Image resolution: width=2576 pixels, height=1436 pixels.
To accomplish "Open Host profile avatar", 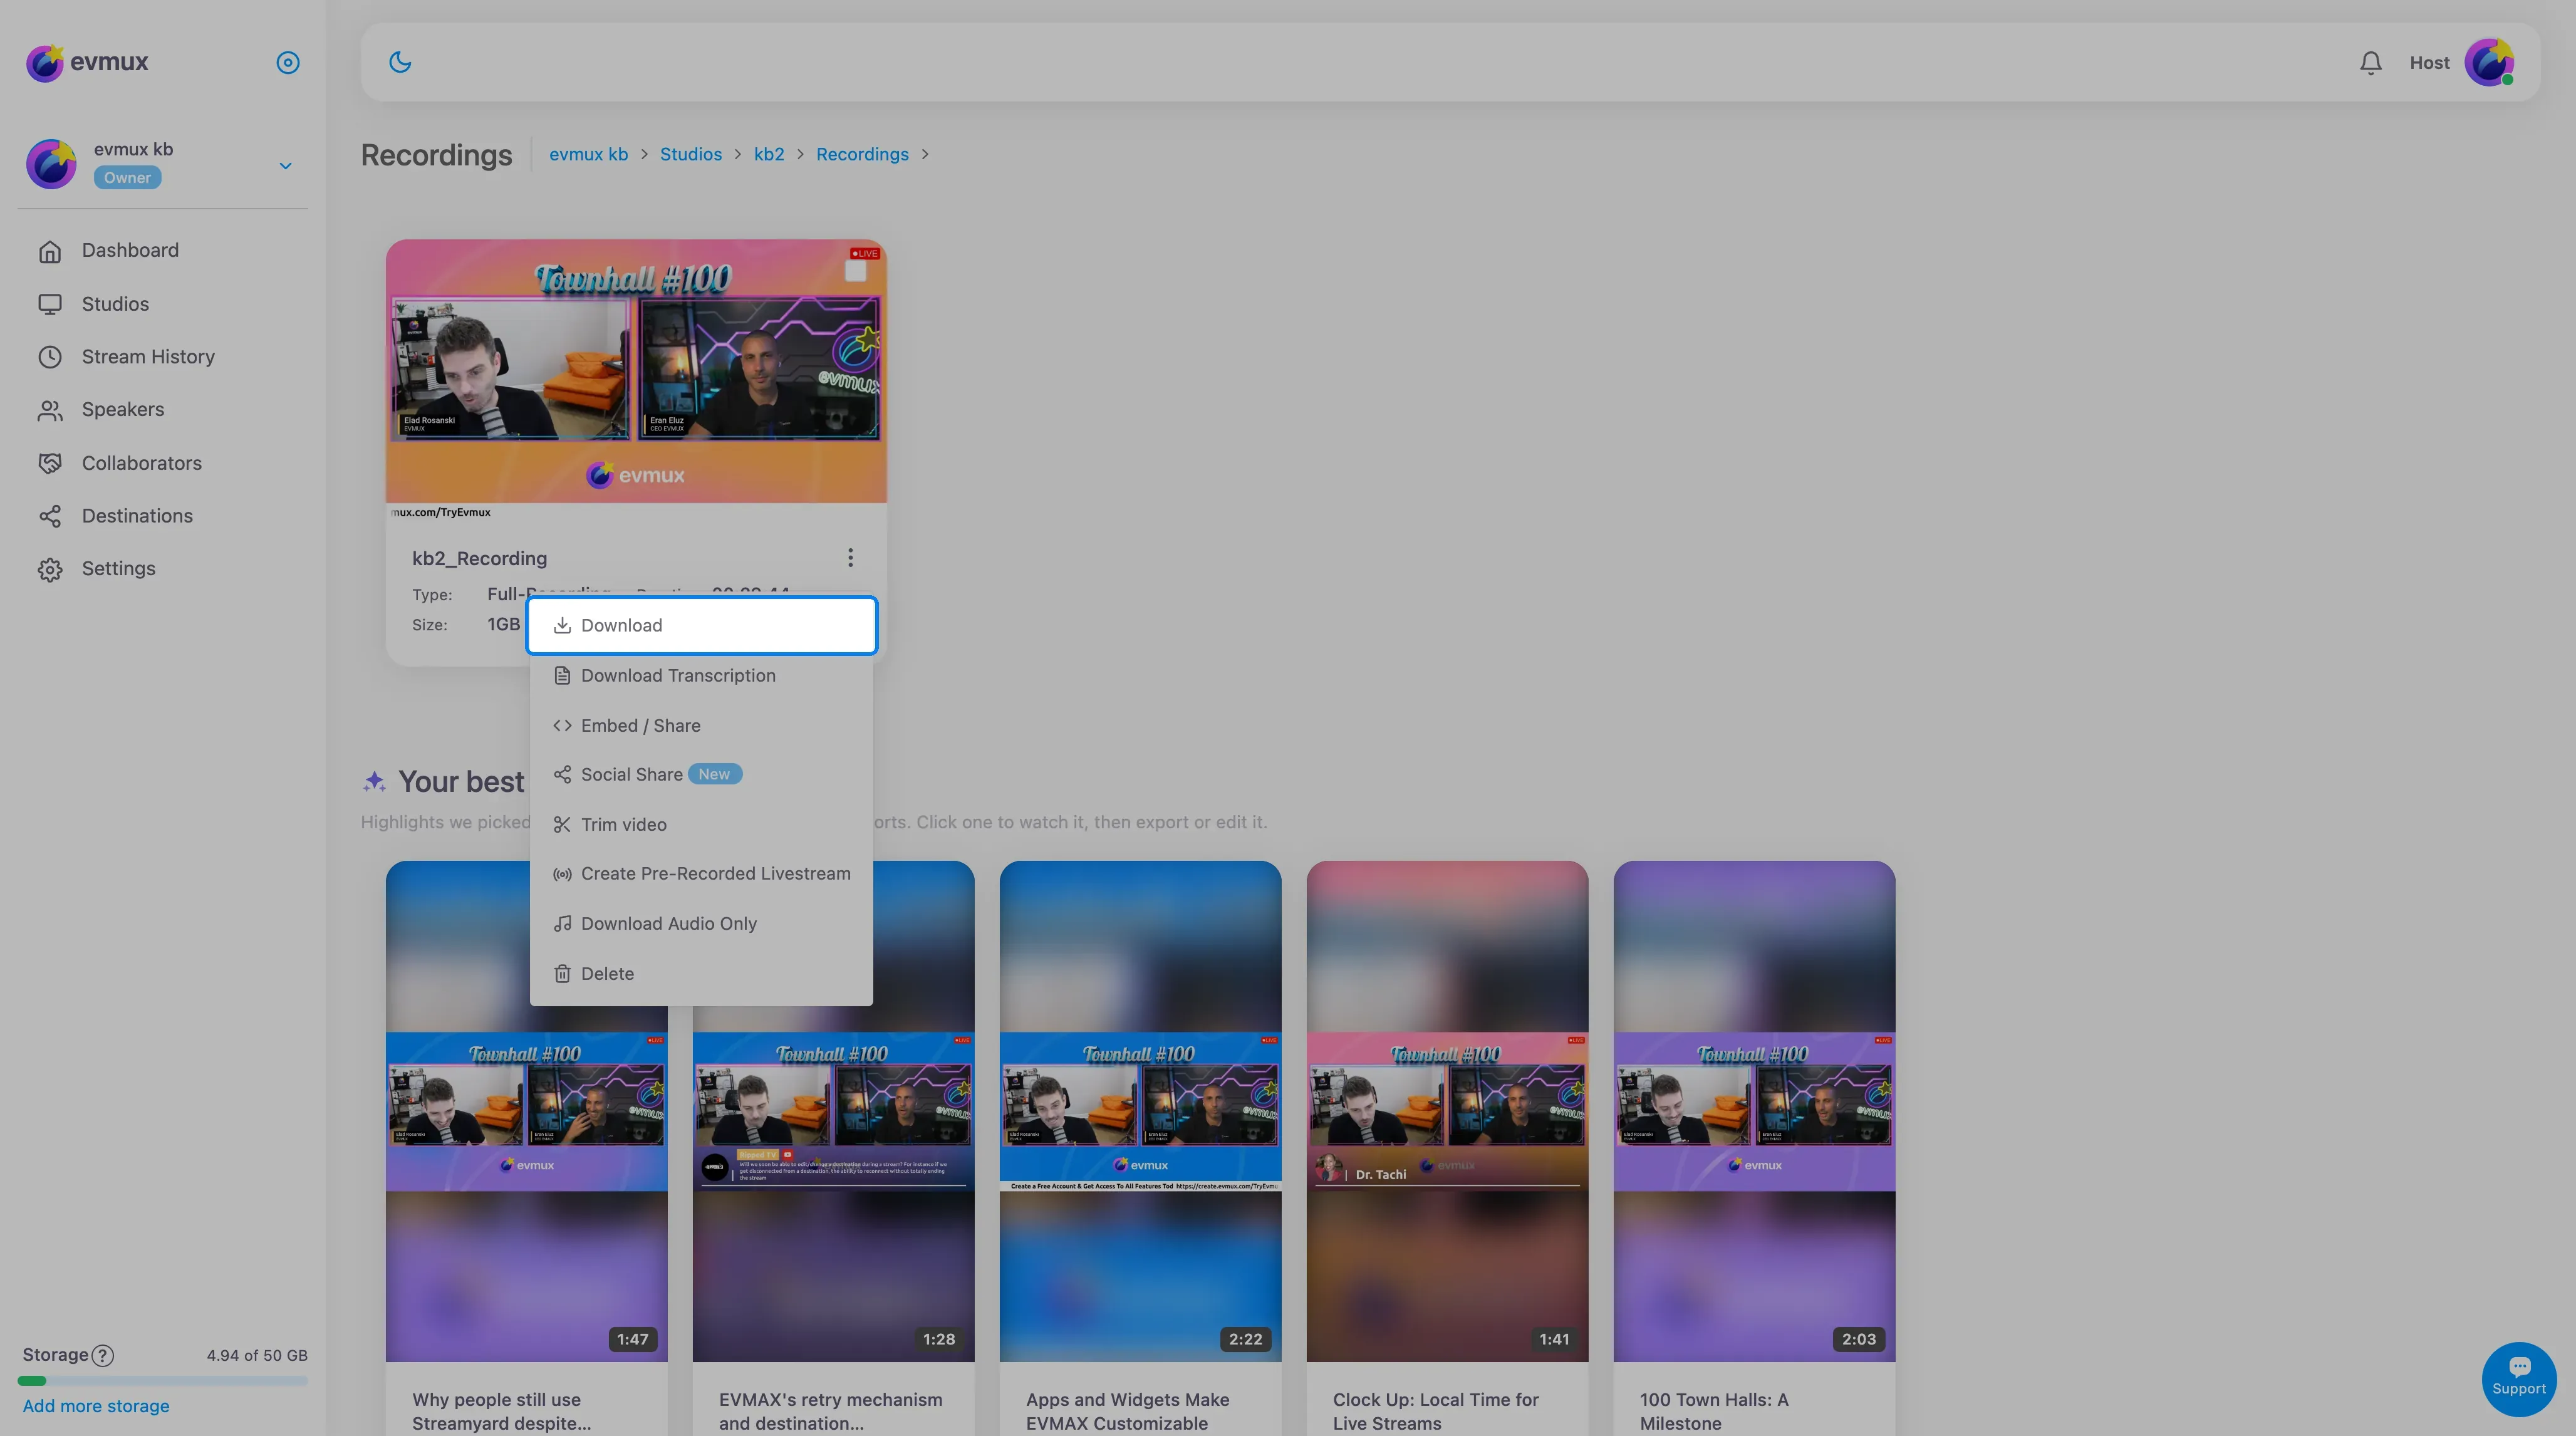I will coord(2489,62).
